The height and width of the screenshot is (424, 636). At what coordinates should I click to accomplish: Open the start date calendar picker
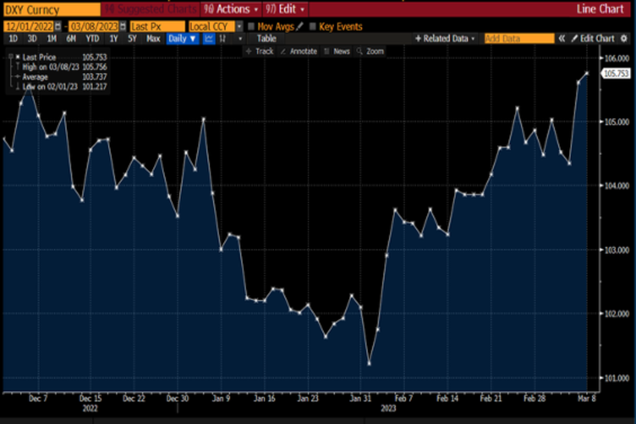point(58,26)
